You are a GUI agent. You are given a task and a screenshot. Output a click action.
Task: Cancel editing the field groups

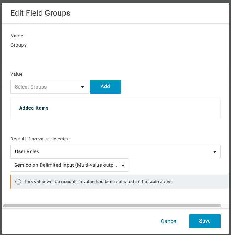169,221
